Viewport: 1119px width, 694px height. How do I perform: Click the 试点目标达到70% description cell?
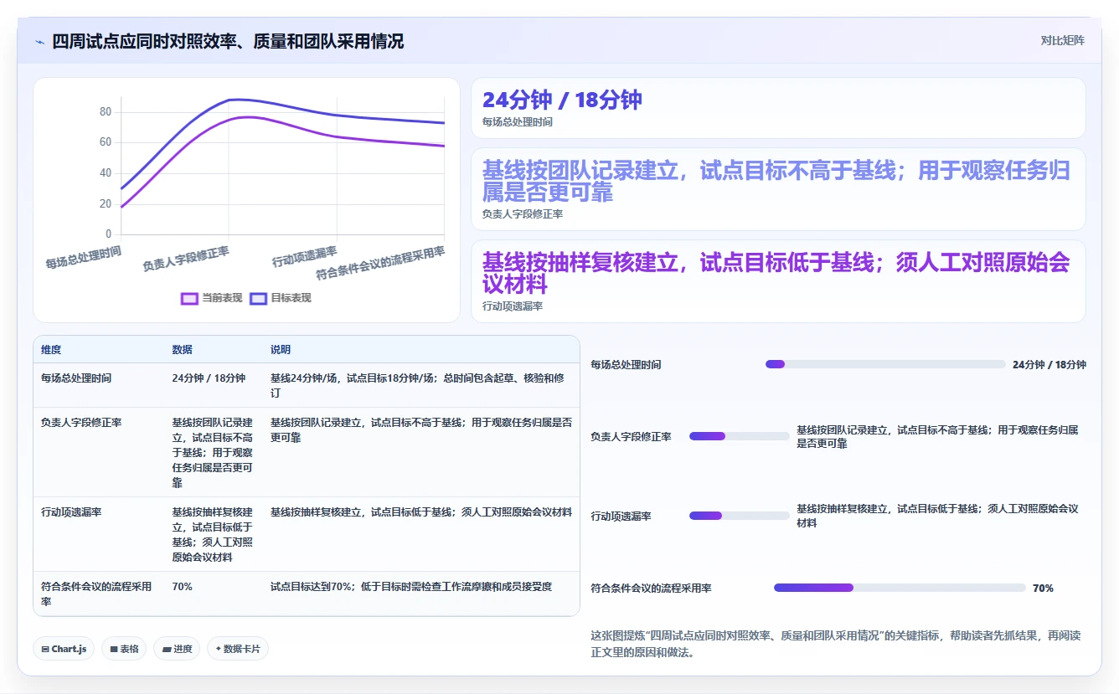[x=411, y=587]
